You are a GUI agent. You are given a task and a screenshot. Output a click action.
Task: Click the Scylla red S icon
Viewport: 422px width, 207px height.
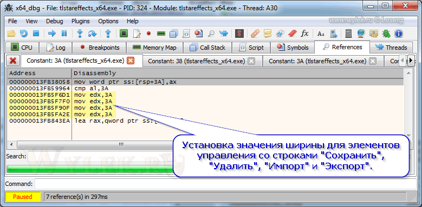pyautogui.click(x=239, y=34)
